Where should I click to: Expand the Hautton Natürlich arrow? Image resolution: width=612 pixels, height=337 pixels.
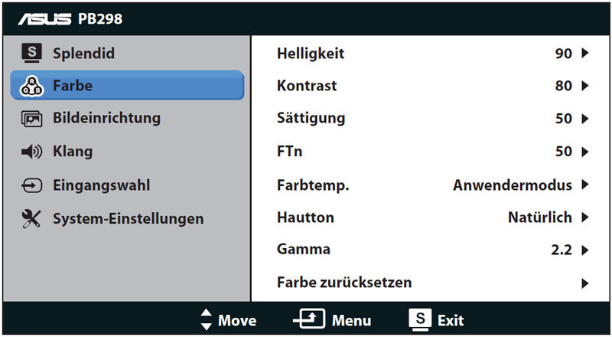point(584,217)
